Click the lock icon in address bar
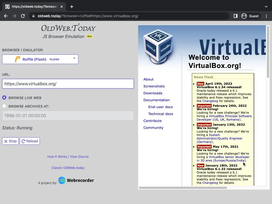The height and width of the screenshot is (204, 272). (x=33, y=16)
